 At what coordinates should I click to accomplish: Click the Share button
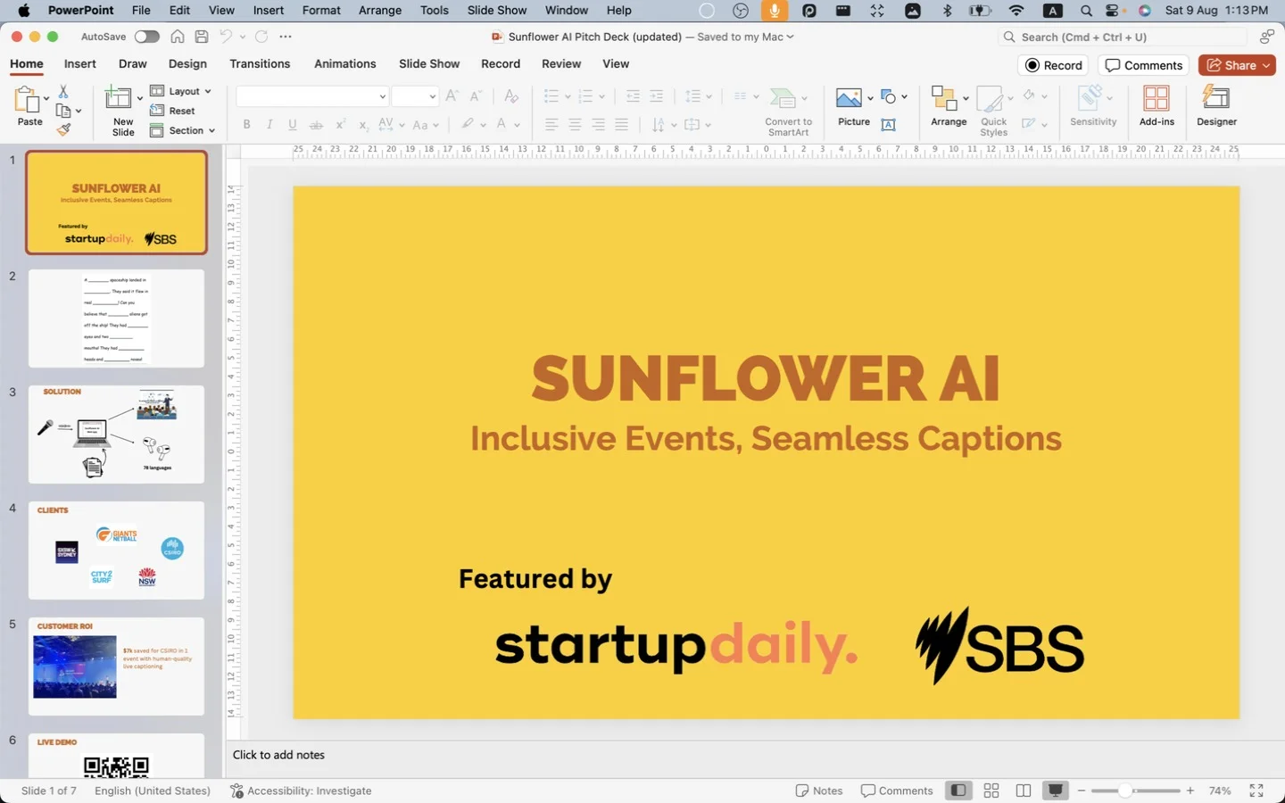1237,65
